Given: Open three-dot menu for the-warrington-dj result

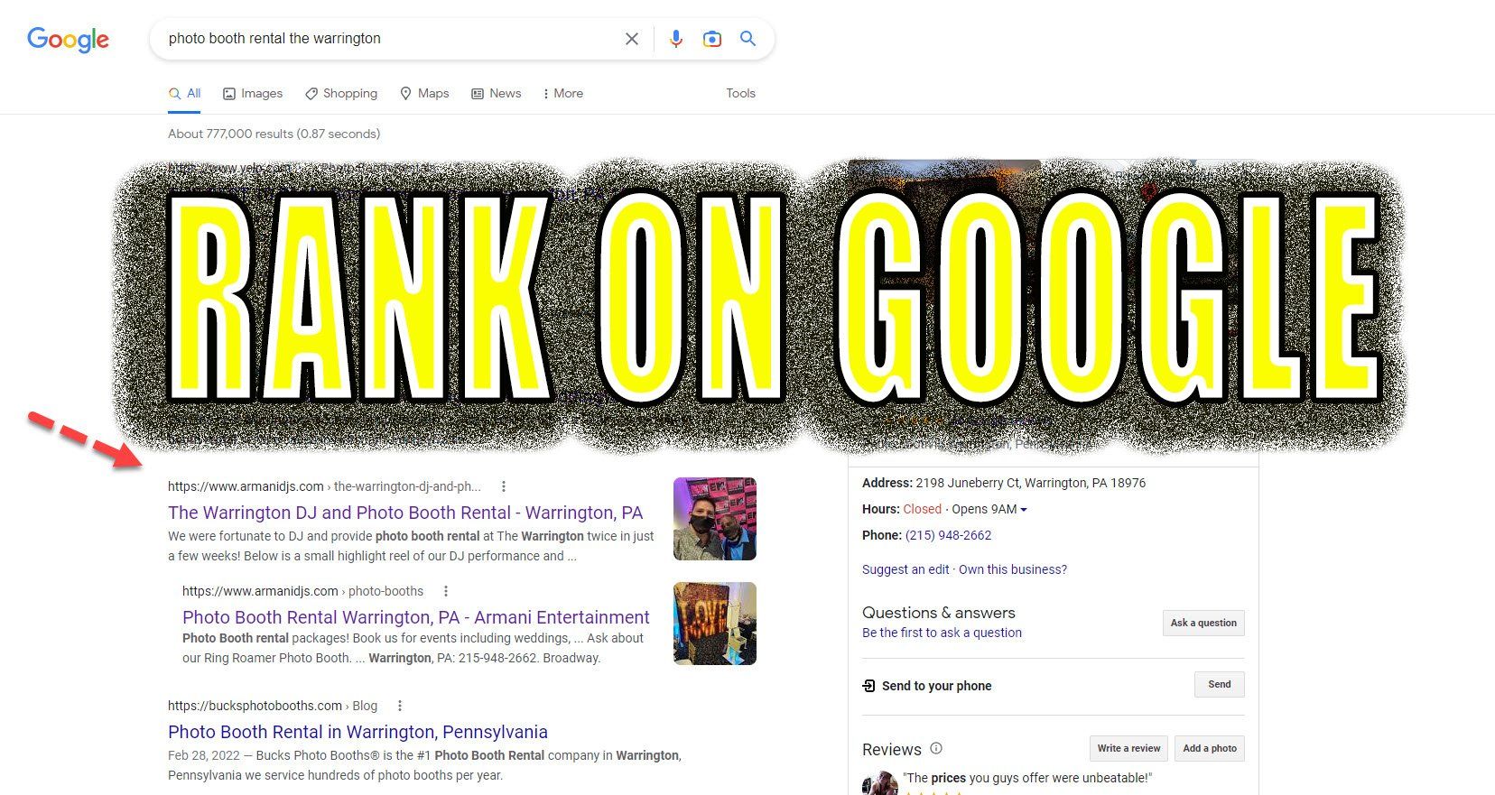Looking at the screenshot, I should point(504,486).
